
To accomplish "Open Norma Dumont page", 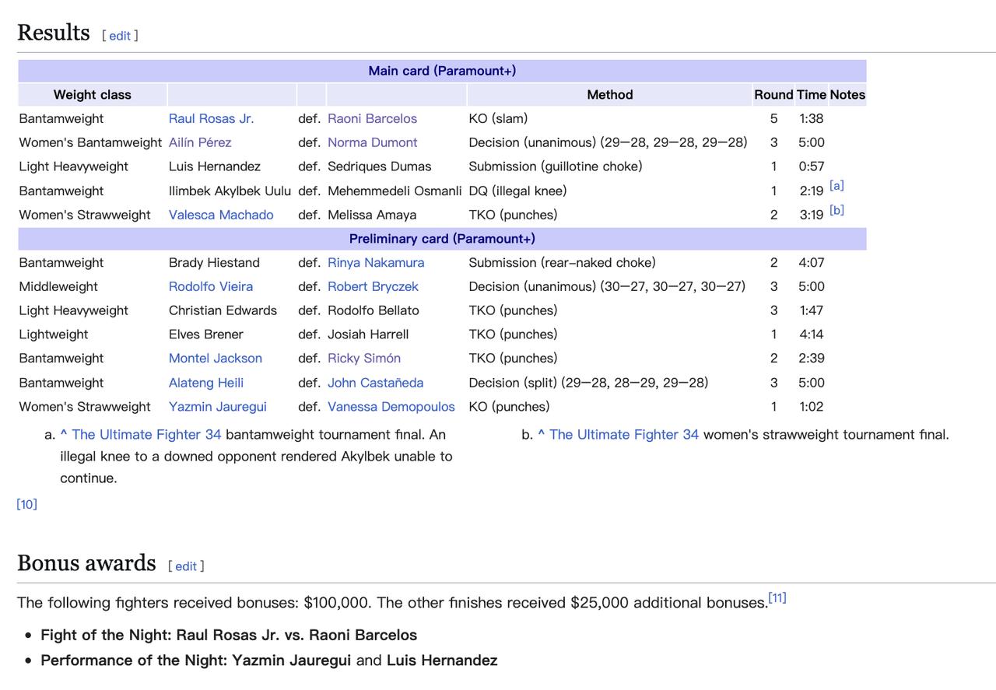I will point(373,142).
